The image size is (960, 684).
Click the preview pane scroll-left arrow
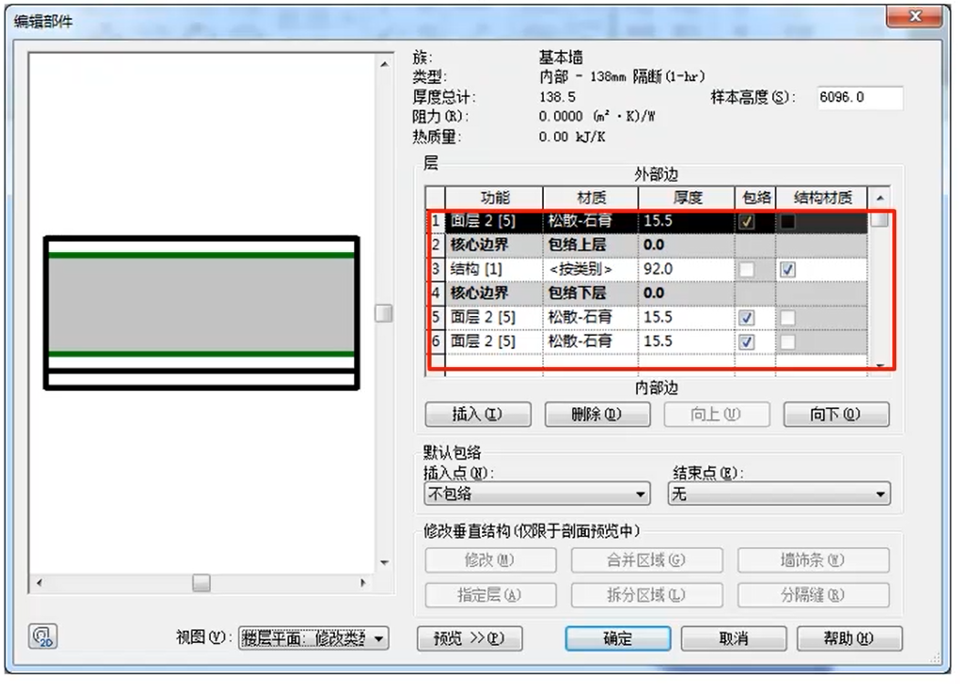pyautogui.click(x=39, y=583)
